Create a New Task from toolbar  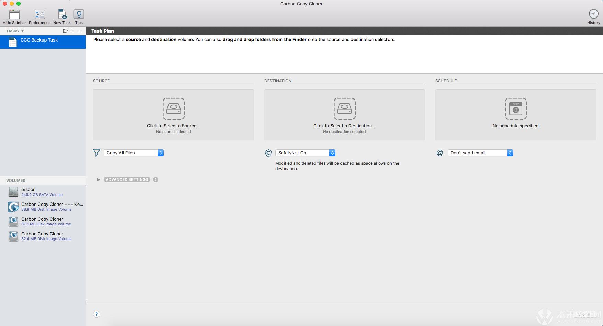click(x=62, y=15)
